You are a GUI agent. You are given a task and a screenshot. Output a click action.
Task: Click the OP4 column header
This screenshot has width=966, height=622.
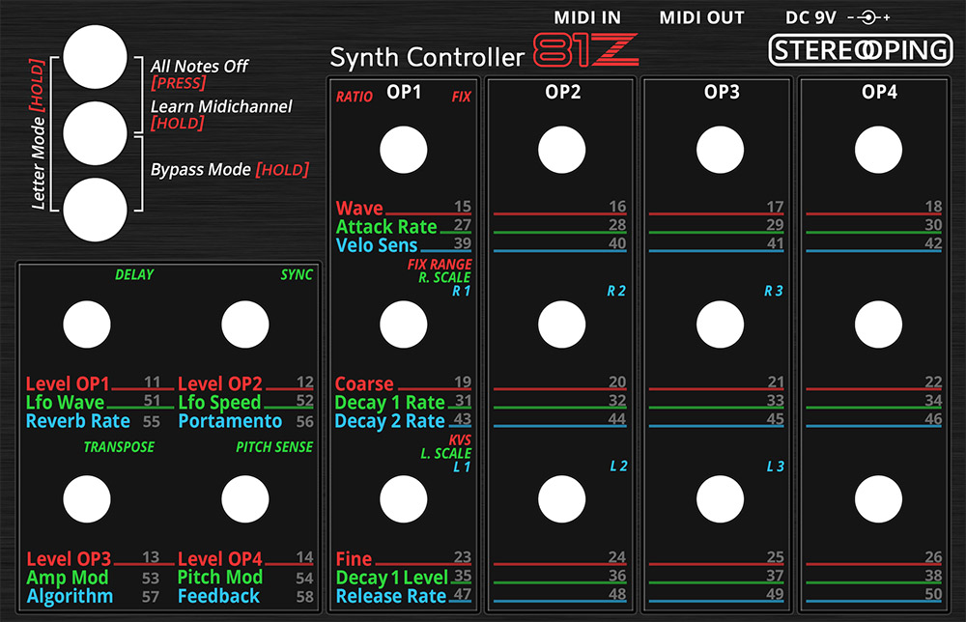click(x=879, y=93)
